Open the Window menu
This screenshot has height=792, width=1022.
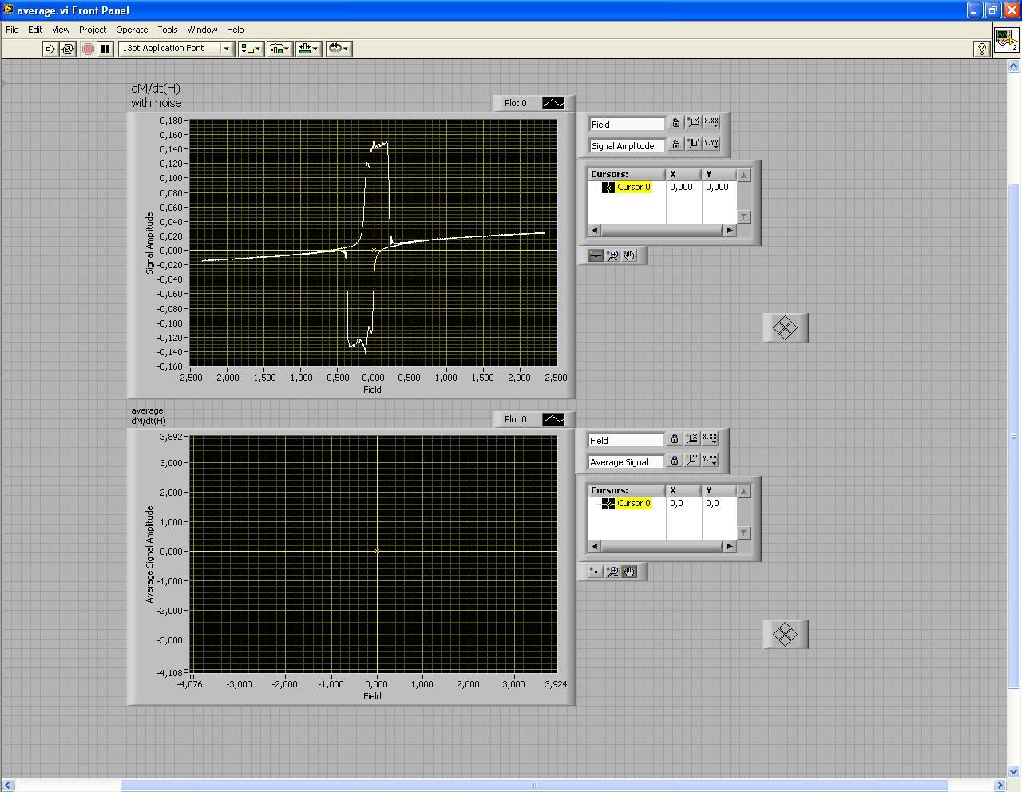pyautogui.click(x=202, y=30)
